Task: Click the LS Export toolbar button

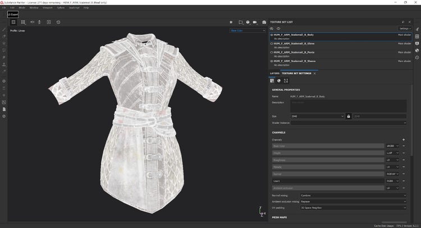Action: click(x=13, y=14)
